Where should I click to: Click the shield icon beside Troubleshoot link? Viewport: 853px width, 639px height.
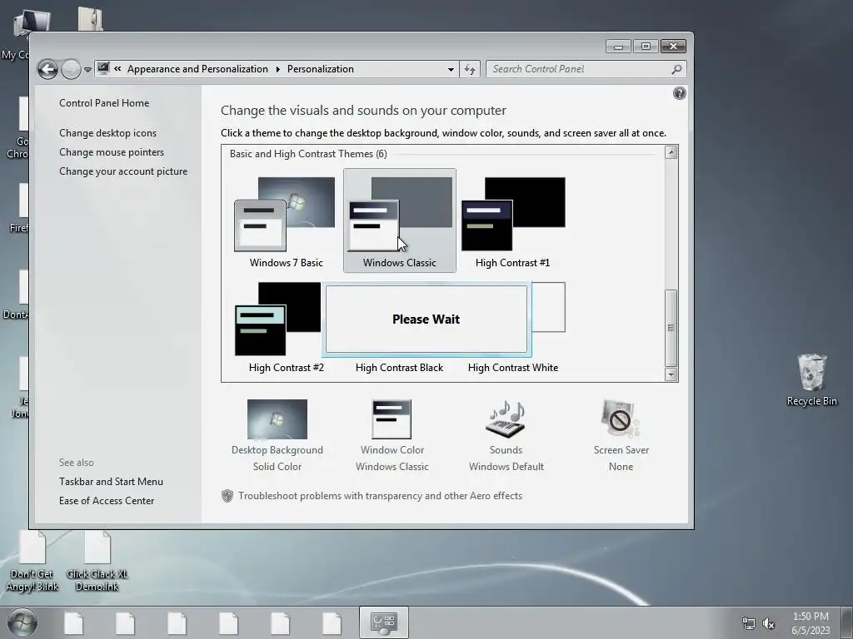pos(227,496)
